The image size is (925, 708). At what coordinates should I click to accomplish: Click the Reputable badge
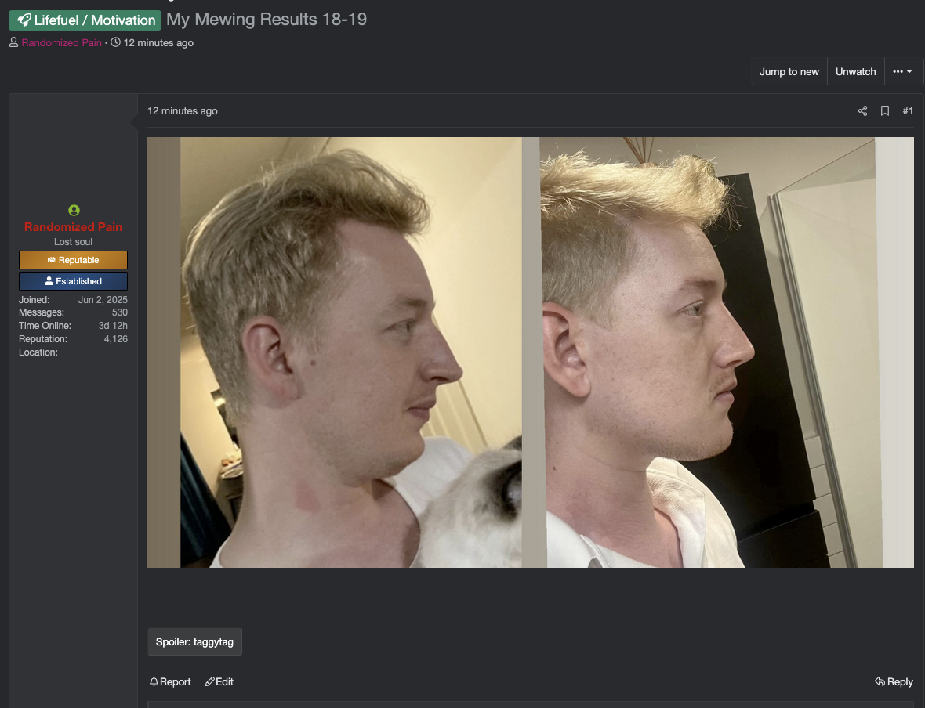pyautogui.click(x=73, y=260)
